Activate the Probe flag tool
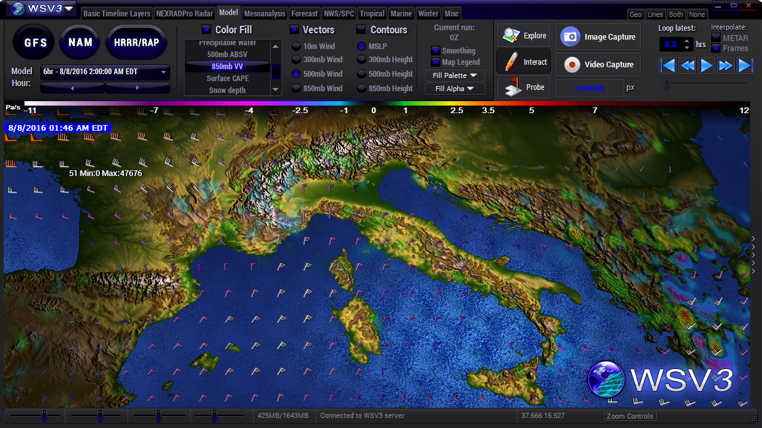 tap(524, 87)
